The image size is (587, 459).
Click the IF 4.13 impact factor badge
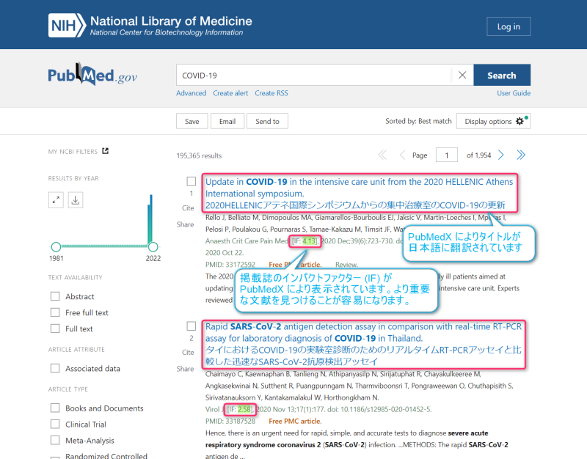tap(305, 241)
